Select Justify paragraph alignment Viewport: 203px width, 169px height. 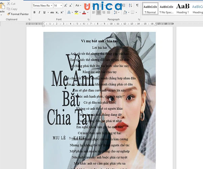(109, 13)
